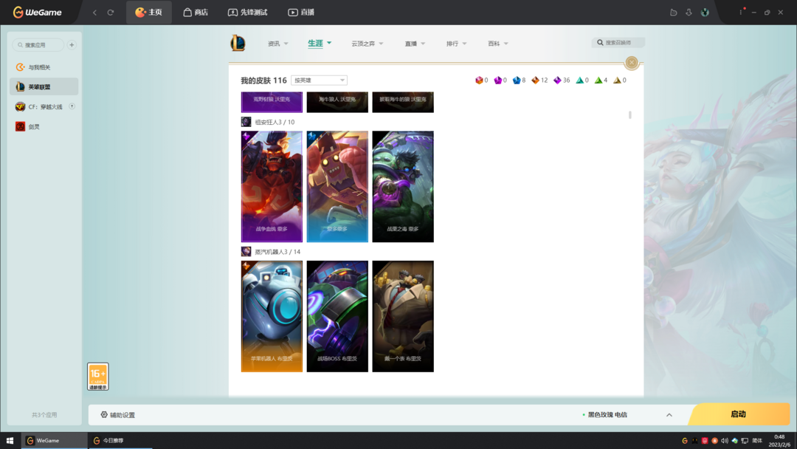Click the gold triangle icon showing 0
This screenshot has height=449, width=797.
point(617,80)
